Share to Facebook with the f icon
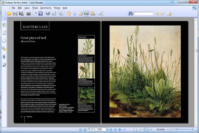Image resolution: width=199 pixels, height=133 pixels. point(40,14)
